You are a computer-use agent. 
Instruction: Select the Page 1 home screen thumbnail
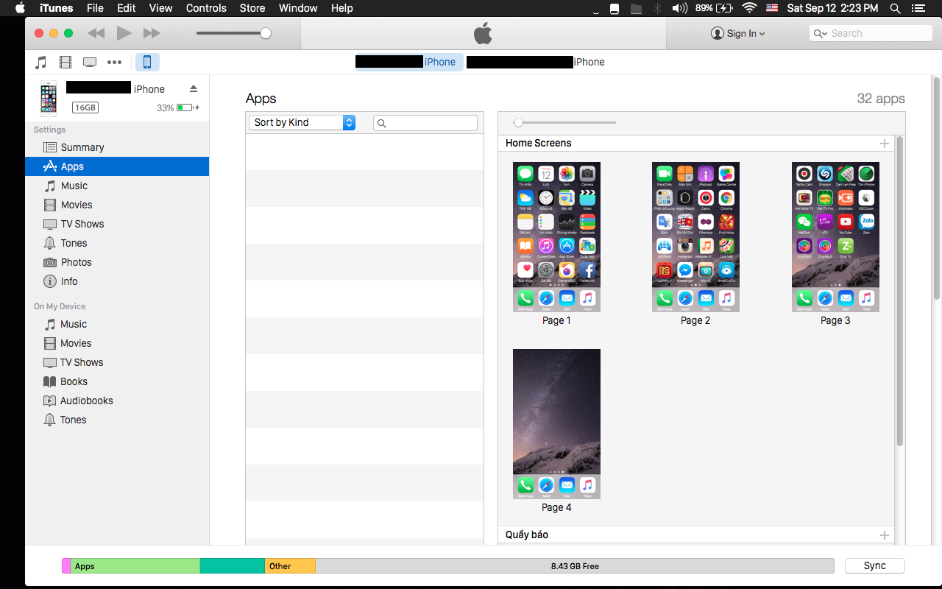[556, 237]
